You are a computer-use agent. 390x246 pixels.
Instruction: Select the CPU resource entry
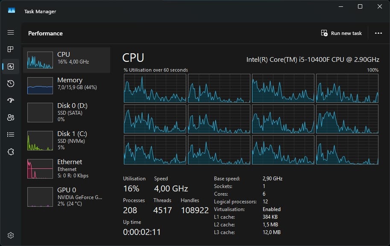[66, 60]
